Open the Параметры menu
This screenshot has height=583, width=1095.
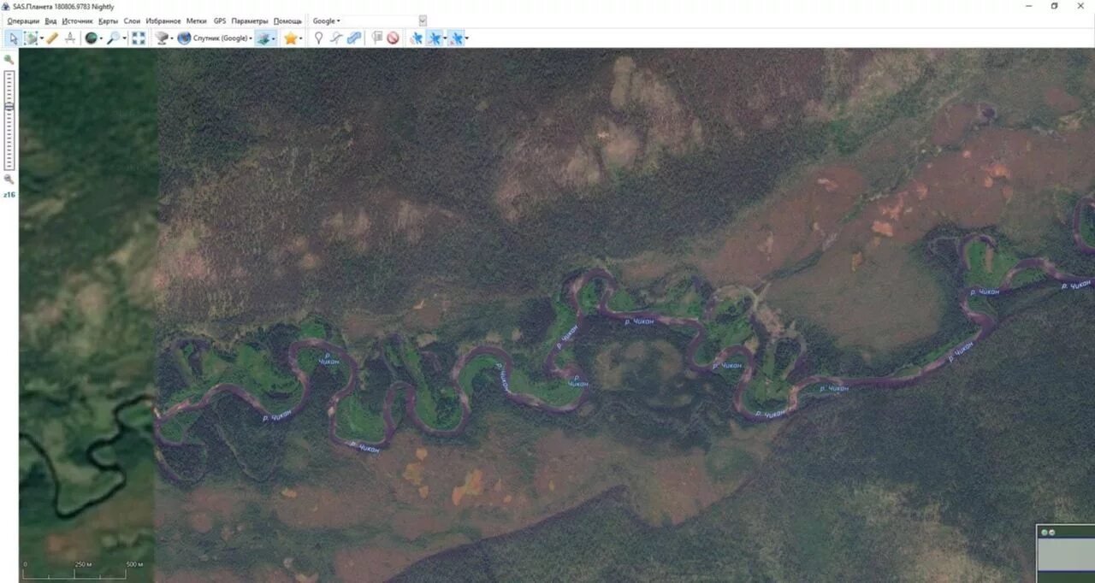pyautogui.click(x=250, y=21)
